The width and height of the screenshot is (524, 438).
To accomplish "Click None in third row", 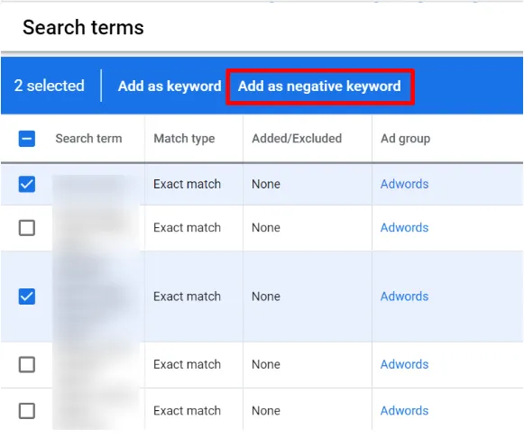I will (266, 297).
